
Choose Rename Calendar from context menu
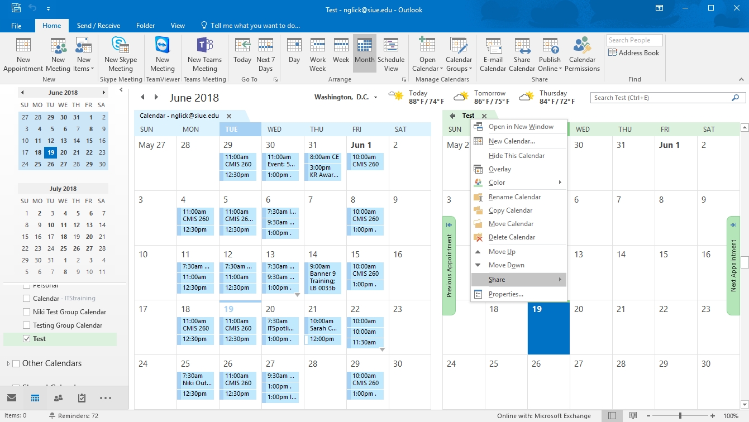click(x=514, y=197)
